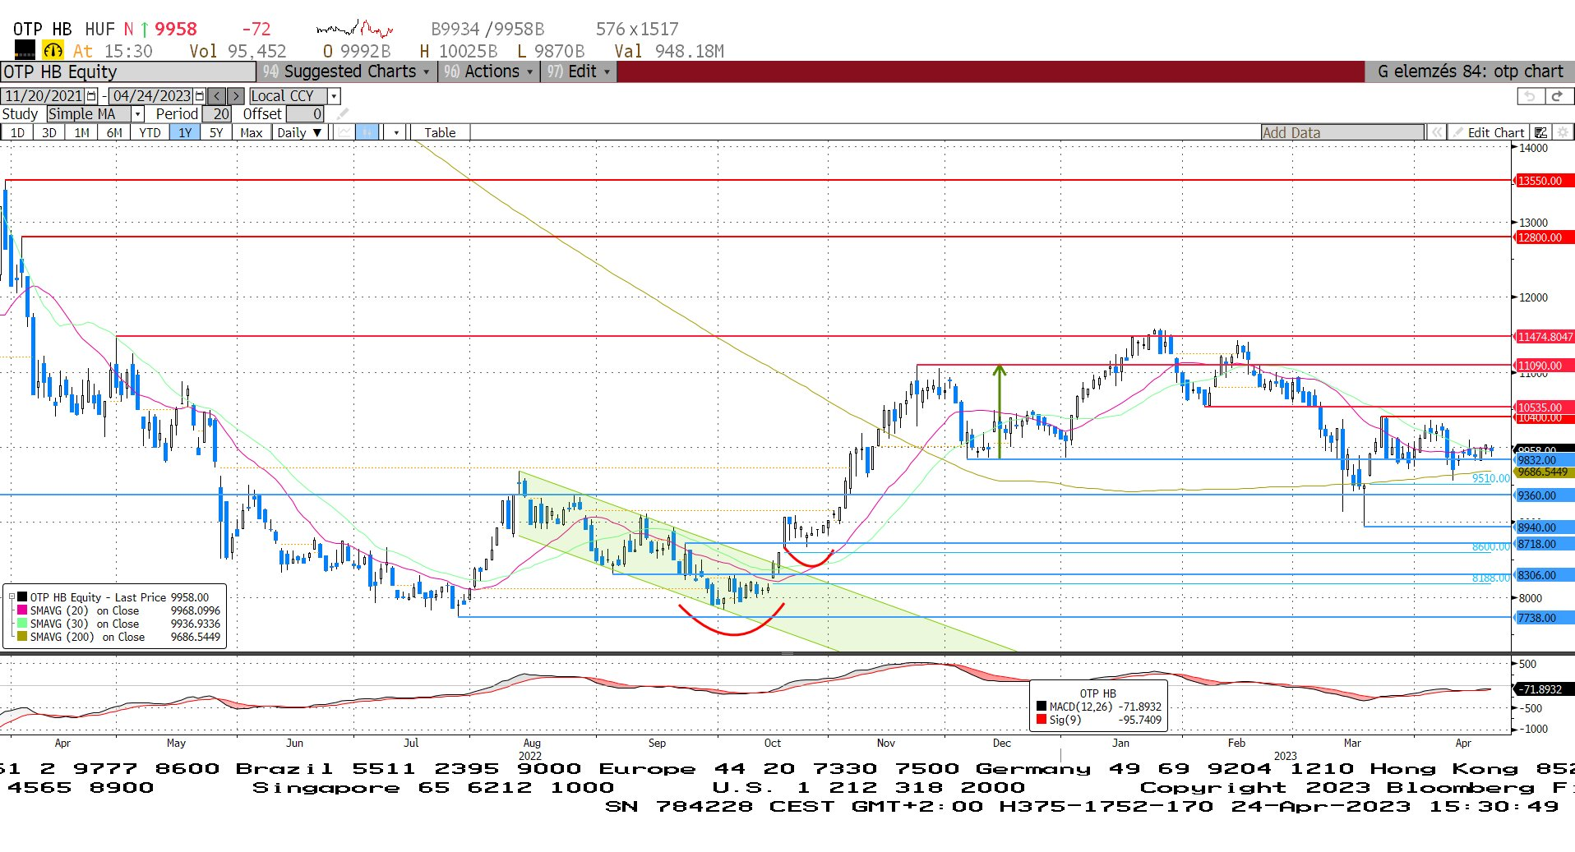Click the Sig(9) legend entry
This screenshot has width=1575, height=852.
tap(1099, 720)
